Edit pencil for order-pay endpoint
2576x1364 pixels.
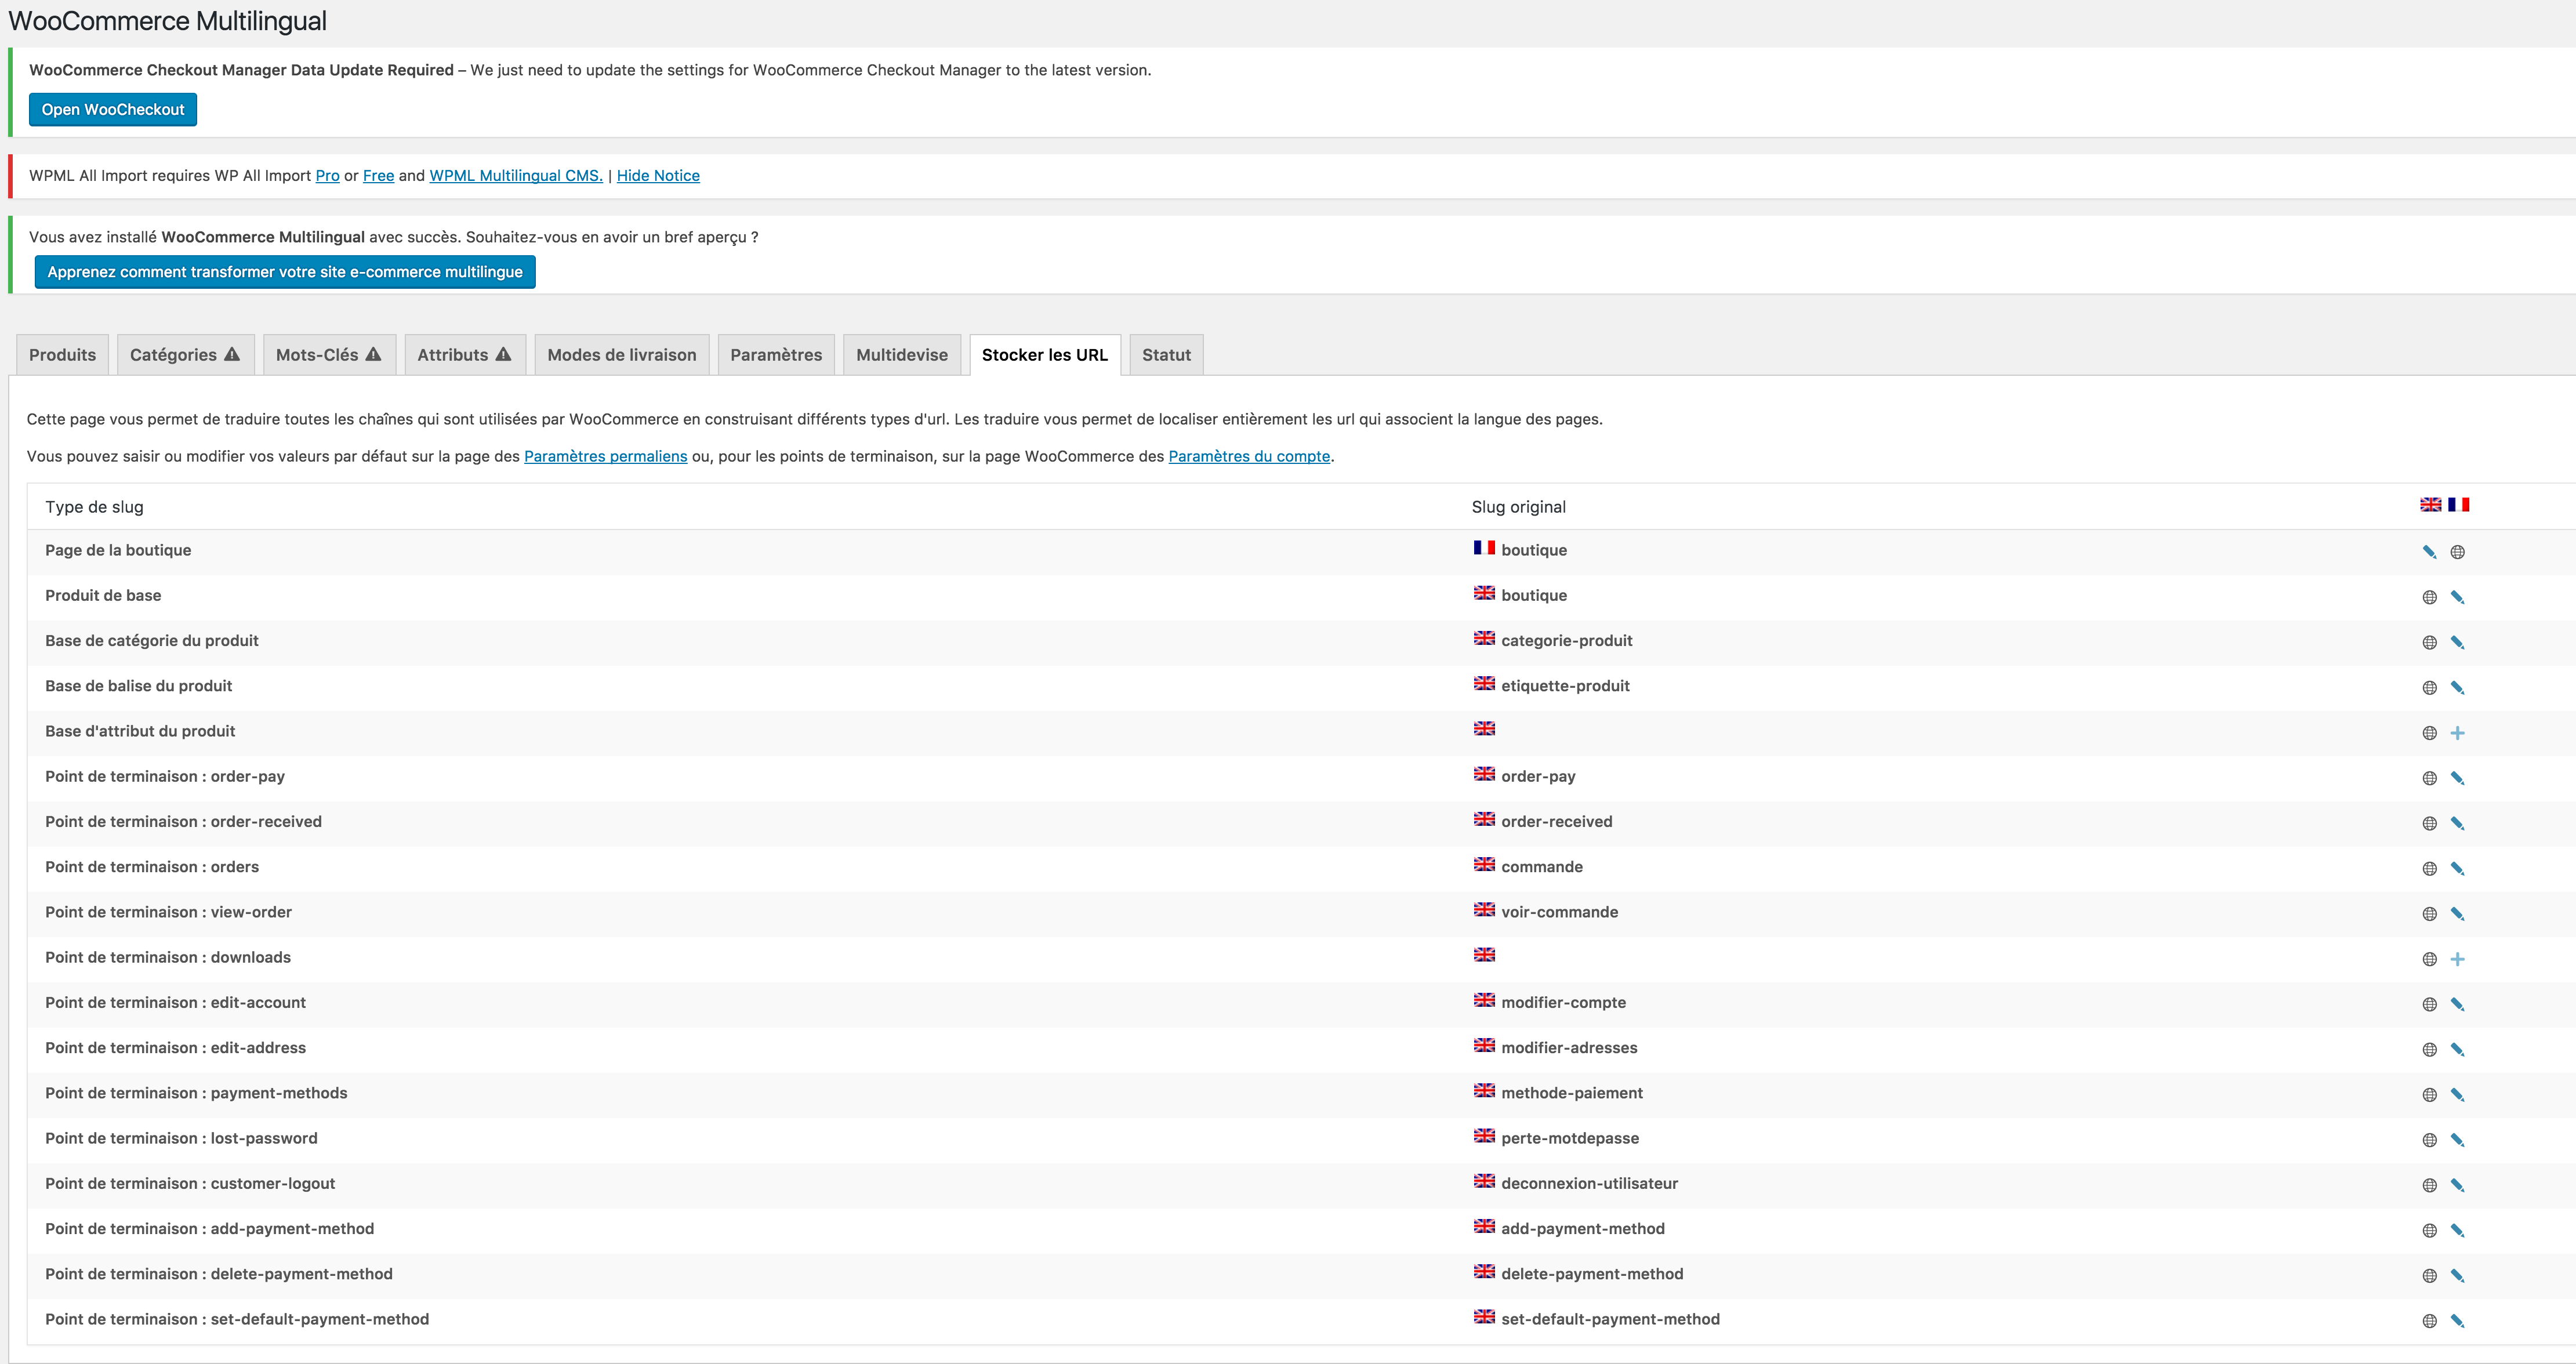point(2457,778)
